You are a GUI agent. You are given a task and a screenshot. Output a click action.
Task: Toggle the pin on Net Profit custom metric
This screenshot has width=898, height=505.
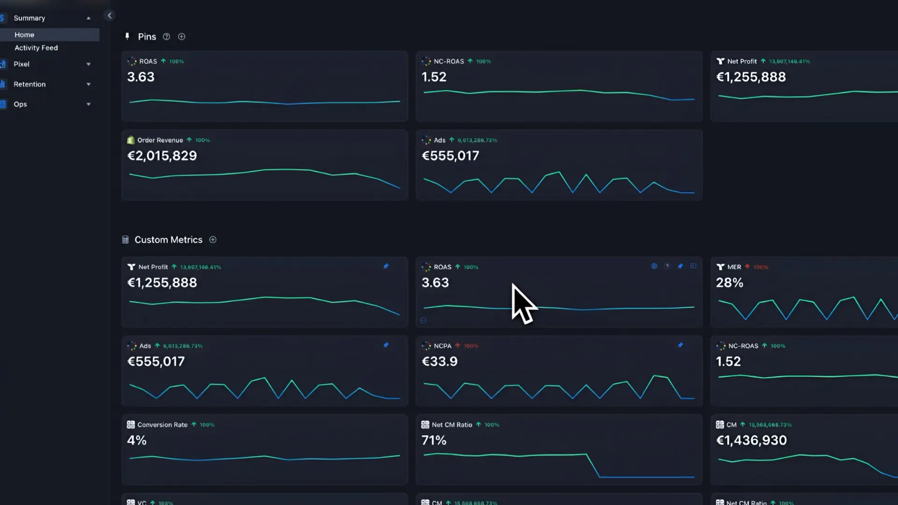pos(386,266)
